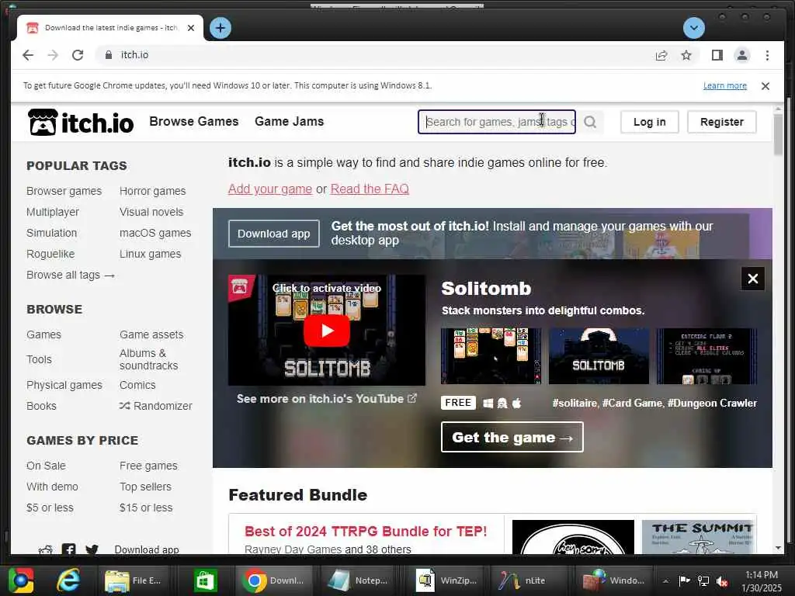Click the Register button
This screenshot has width=795, height=596.
(x=722, y=122)
